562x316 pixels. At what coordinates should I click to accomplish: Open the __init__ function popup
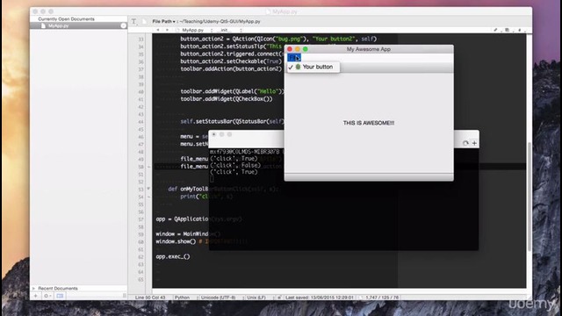point(228,30)
